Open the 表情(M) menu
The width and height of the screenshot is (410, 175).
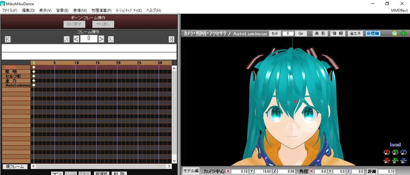80,11
